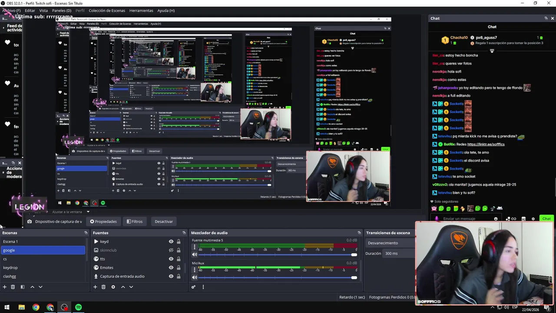Open Editar menu
The height and width of the screenshot is (313, 556).
point(30,10)
